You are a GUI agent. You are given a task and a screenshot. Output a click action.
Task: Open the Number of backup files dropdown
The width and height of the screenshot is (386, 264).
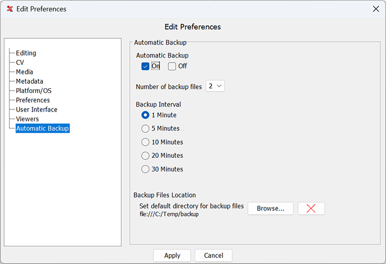tap(215, 86)
